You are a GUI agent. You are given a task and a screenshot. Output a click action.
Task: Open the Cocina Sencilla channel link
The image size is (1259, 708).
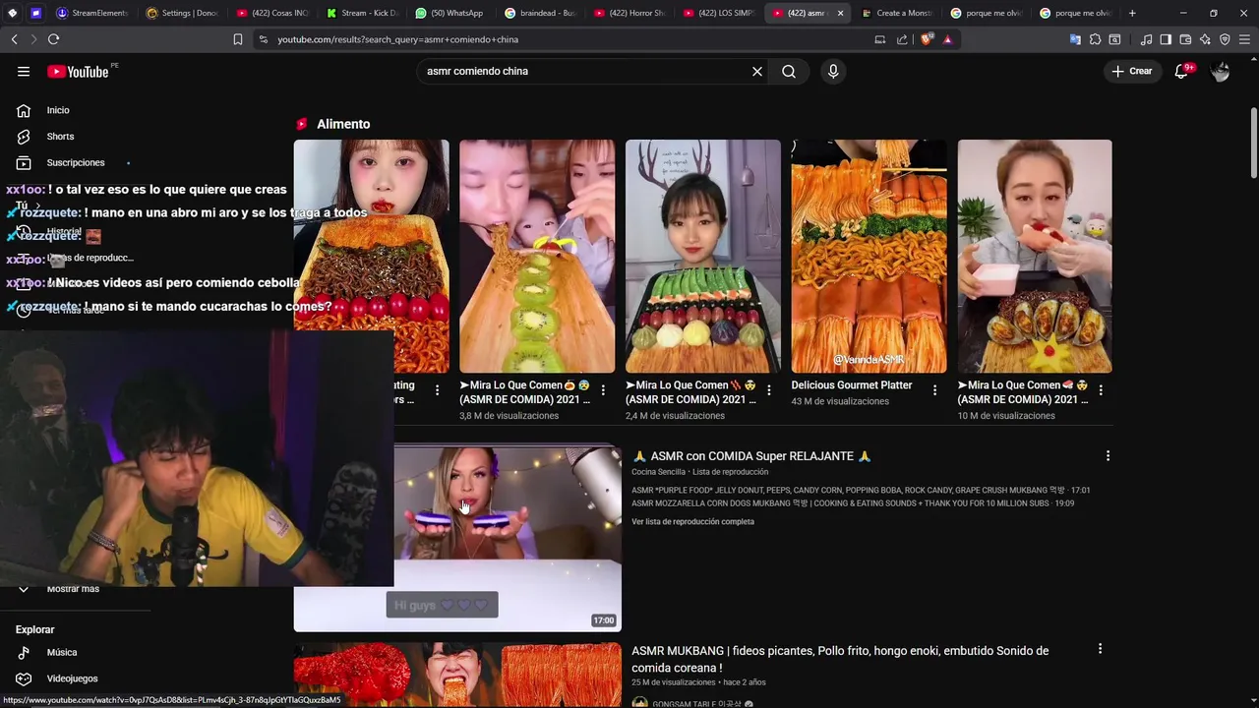pyautogui.click(x=658, y=472)
